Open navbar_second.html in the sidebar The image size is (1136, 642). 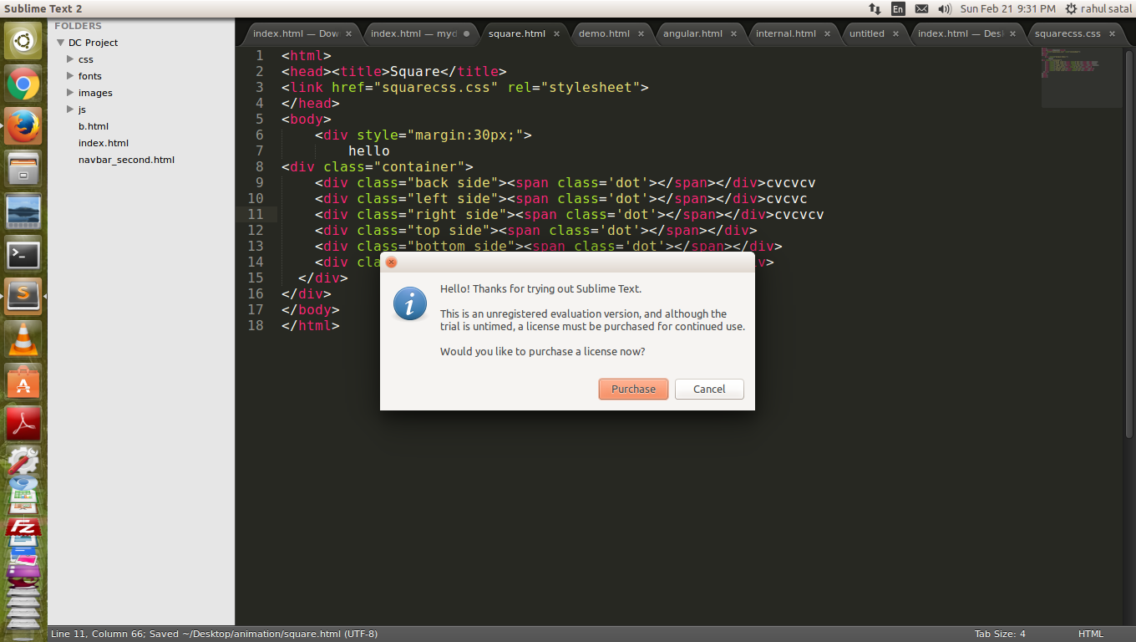(x=126, y=160)
